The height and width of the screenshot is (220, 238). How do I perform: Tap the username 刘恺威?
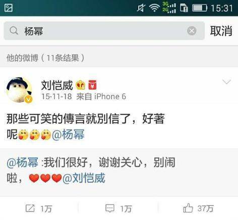(57, 85)
